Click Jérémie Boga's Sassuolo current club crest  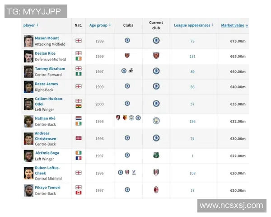(x=156, y=156)
